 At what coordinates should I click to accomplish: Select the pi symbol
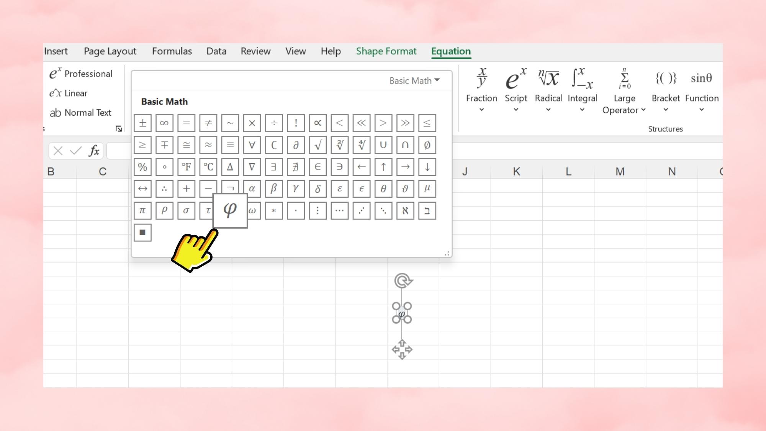142,210
